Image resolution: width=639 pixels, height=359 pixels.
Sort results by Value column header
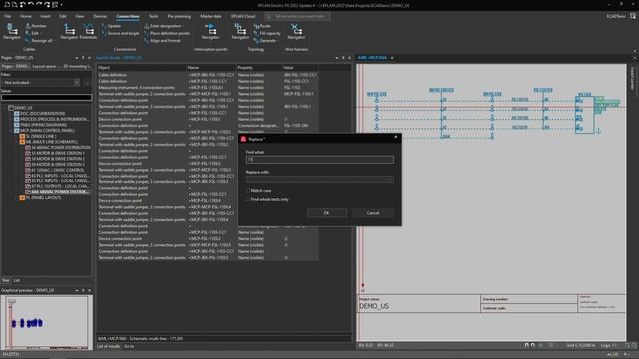[x=300, y=68]
